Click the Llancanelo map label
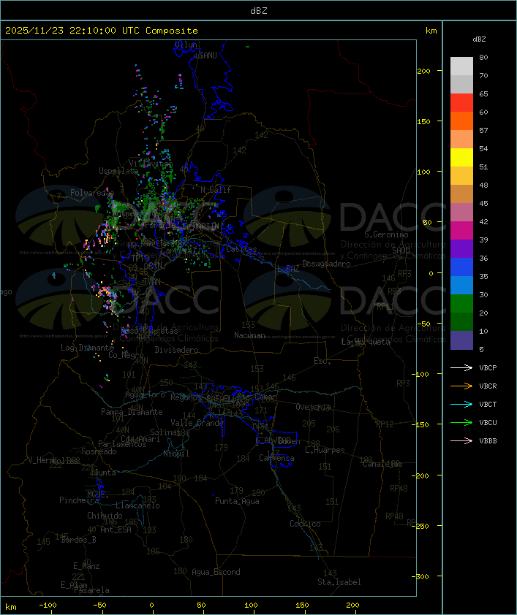 tap(137, 505)
